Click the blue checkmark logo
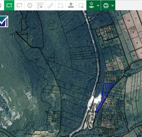142x137 pixels. (x=4, y=21)
